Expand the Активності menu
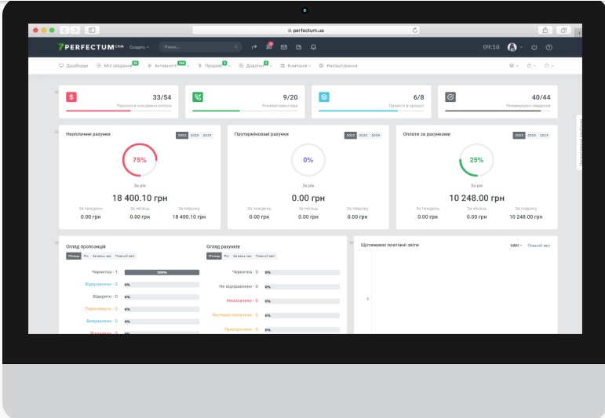The image size is (605, 418). (168, 66)
